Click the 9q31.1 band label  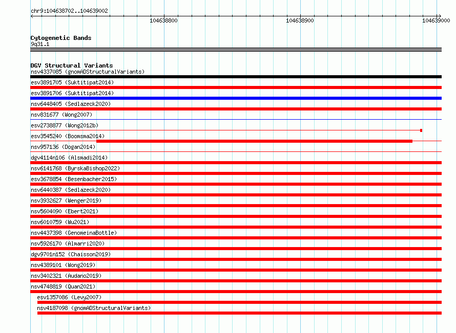40,44
